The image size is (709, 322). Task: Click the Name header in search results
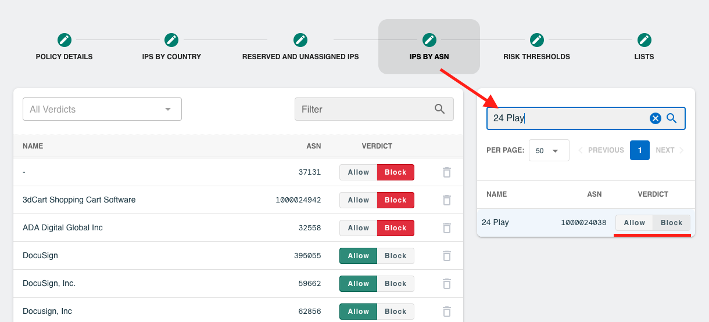pos(497,194)
